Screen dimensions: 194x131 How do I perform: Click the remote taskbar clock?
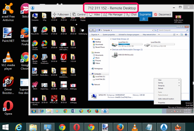tap(187, 111)
